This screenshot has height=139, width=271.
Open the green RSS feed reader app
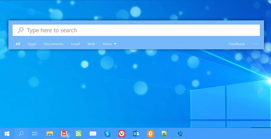tap(79, 134)
